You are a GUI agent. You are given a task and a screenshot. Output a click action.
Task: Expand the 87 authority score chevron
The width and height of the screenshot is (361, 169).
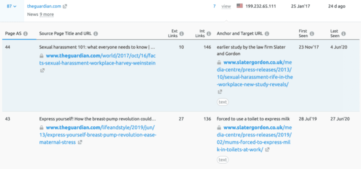tap(15, 6)
